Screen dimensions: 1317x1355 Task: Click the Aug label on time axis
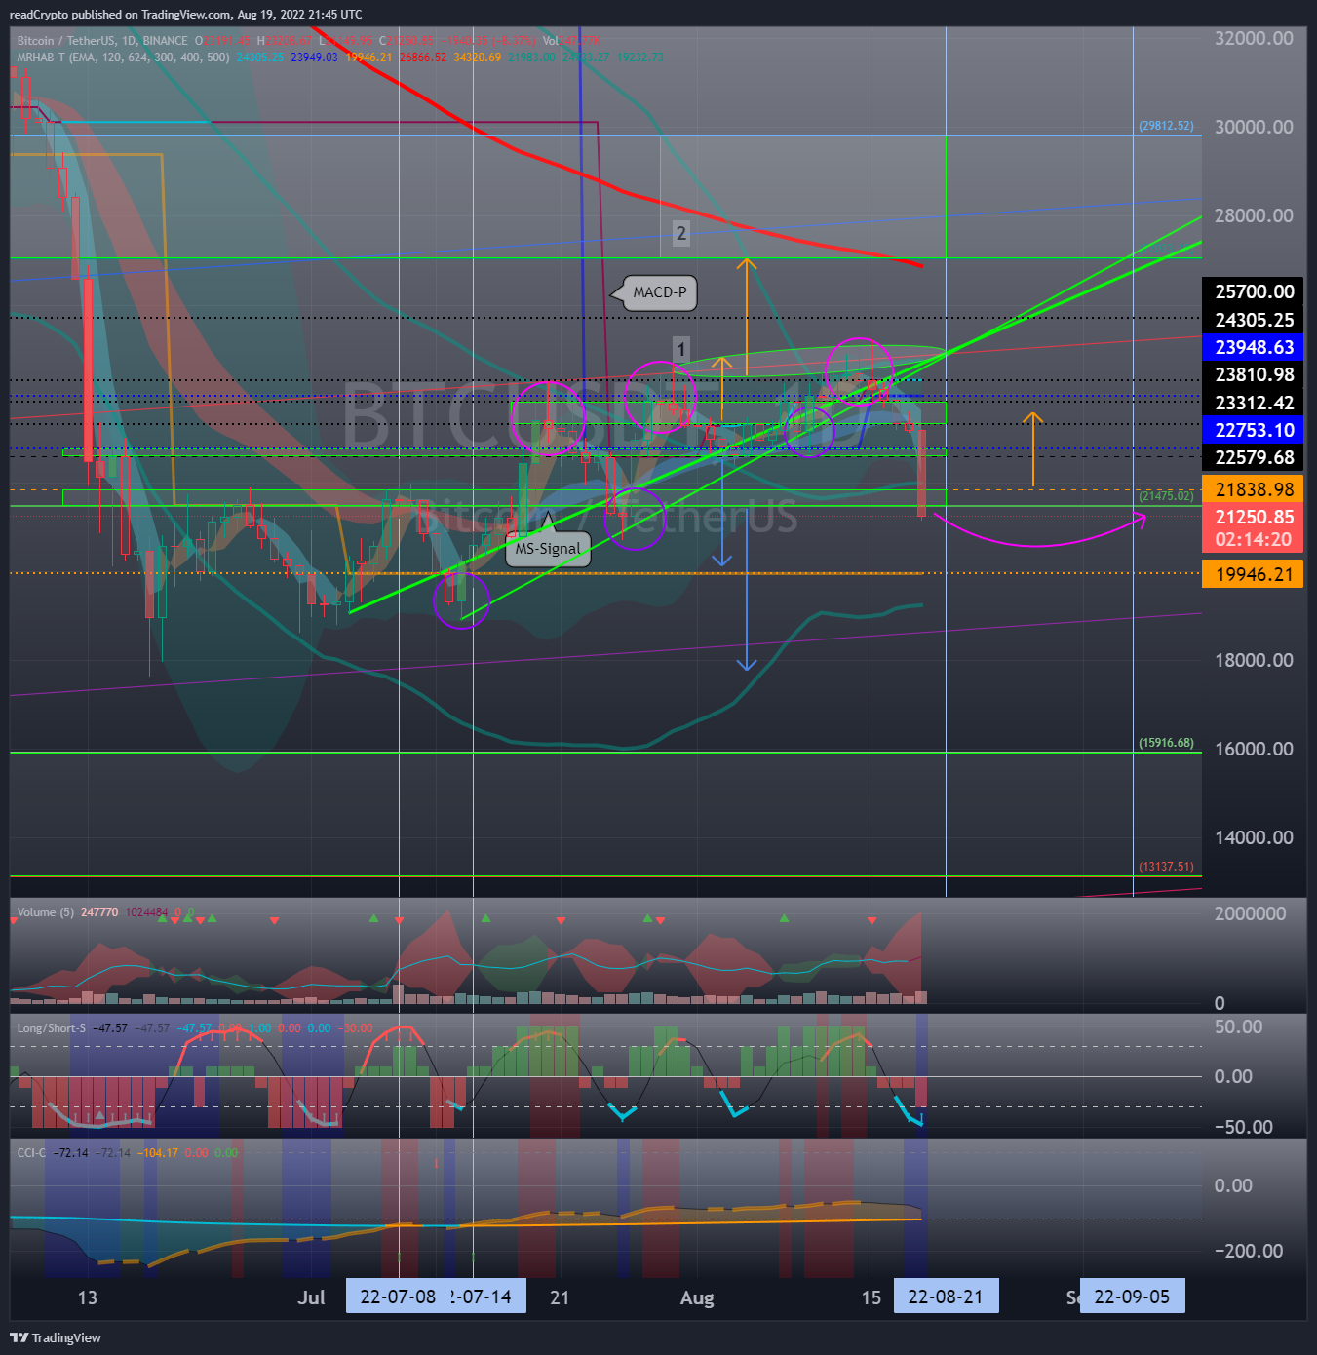697,1297
